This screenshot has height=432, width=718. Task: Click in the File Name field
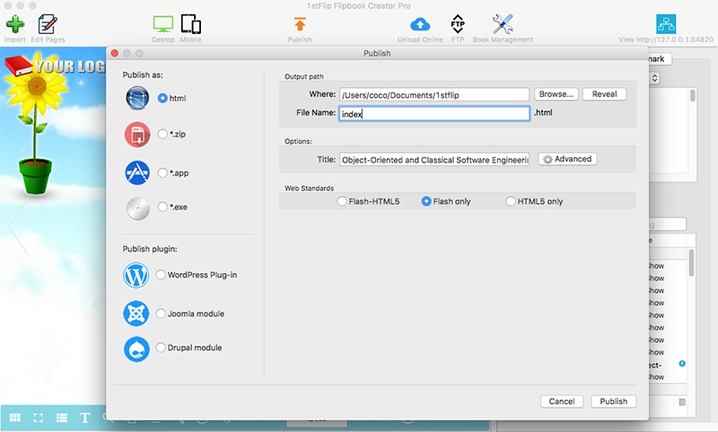[x=434, y=113]
